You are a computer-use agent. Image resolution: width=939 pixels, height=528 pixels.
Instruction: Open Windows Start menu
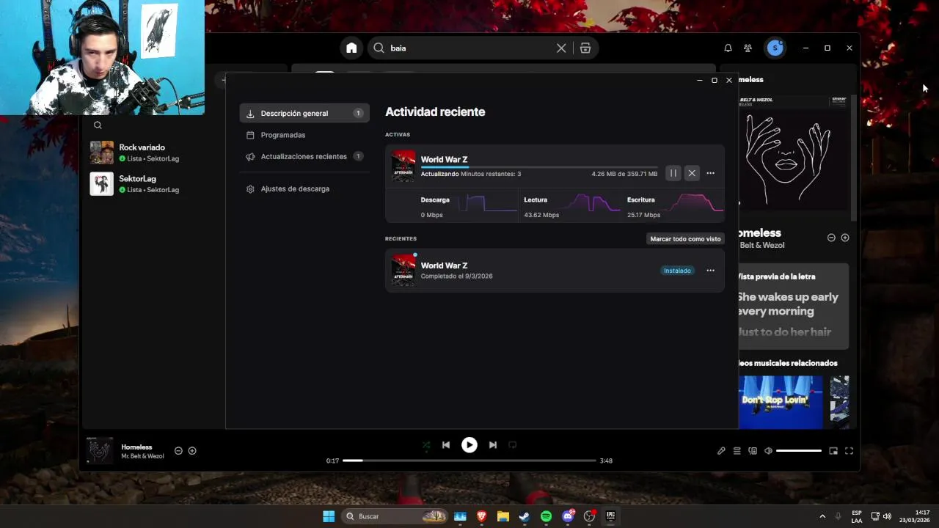coord(329,516)
